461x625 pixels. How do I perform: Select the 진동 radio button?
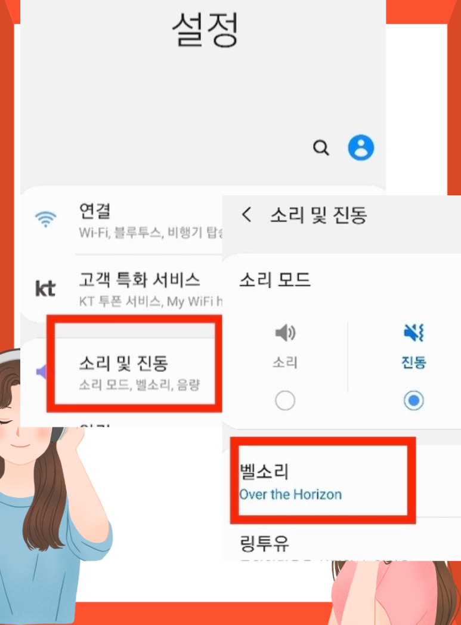414,400
